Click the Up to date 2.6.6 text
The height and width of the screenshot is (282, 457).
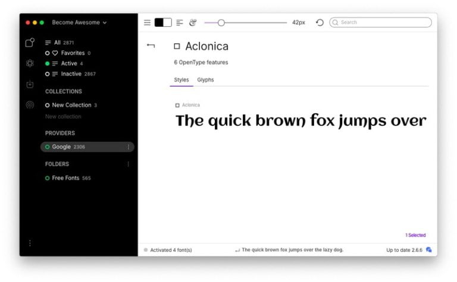404,250
